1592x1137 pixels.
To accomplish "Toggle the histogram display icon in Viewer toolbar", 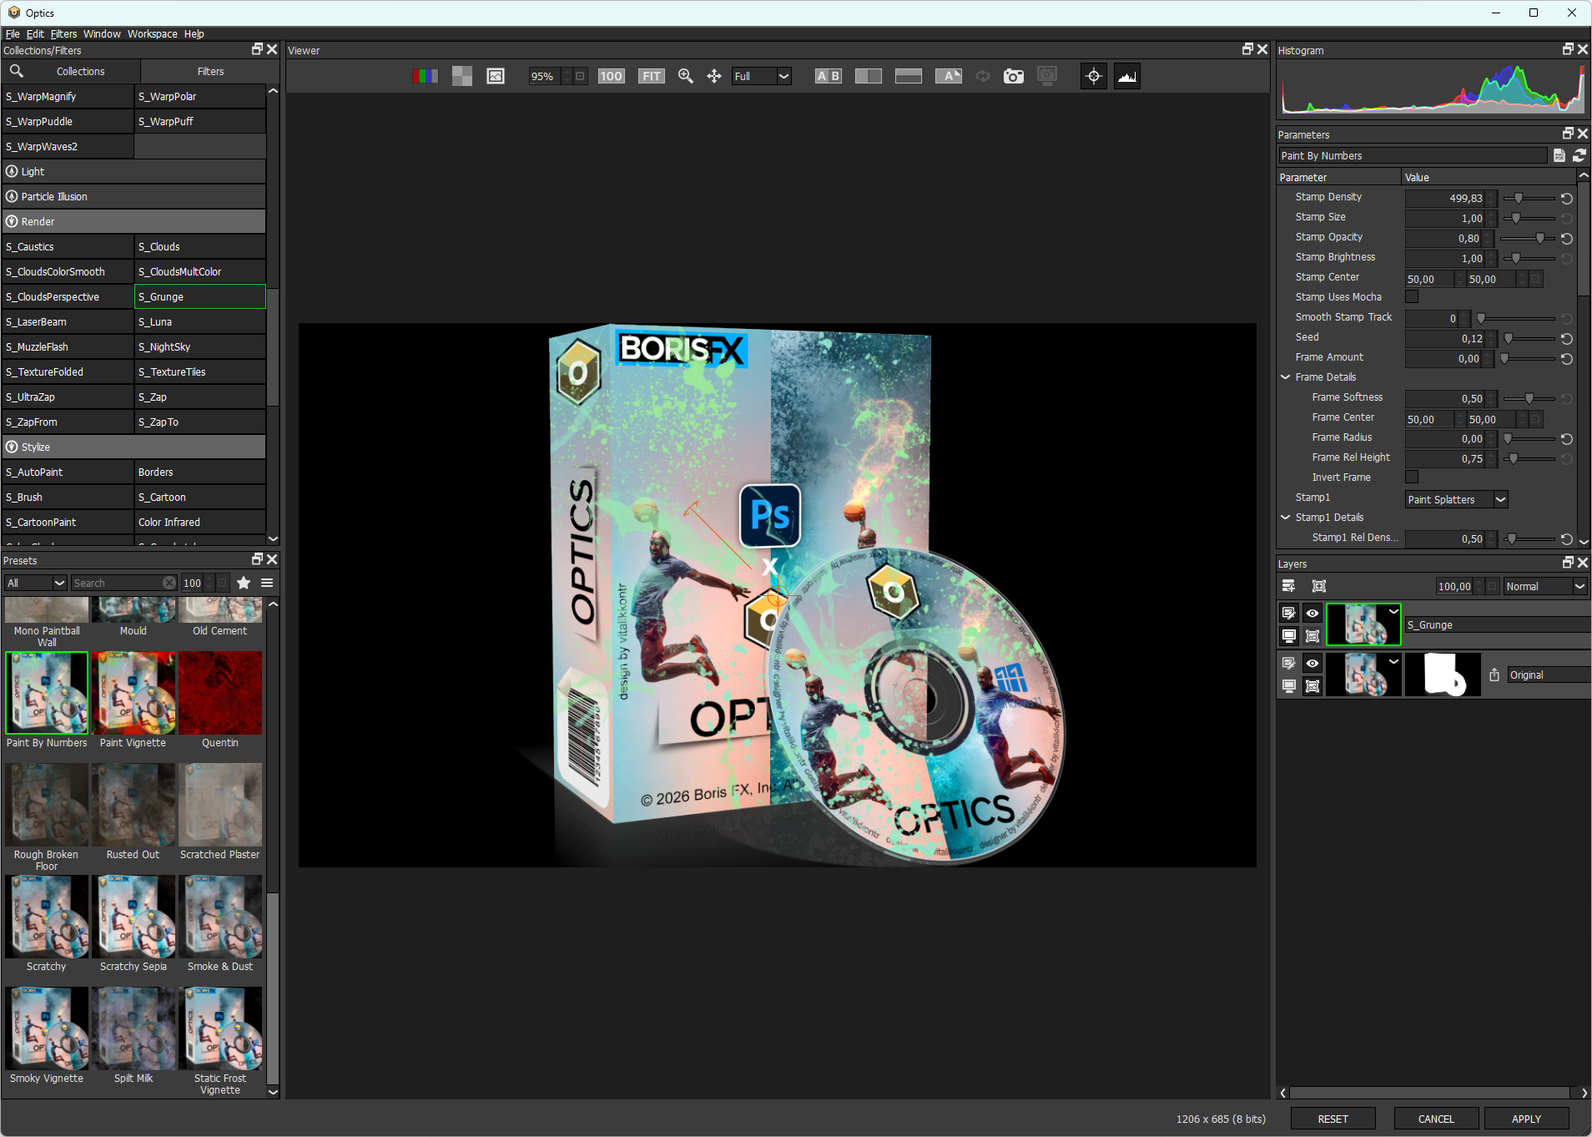I will [1127, 76].
